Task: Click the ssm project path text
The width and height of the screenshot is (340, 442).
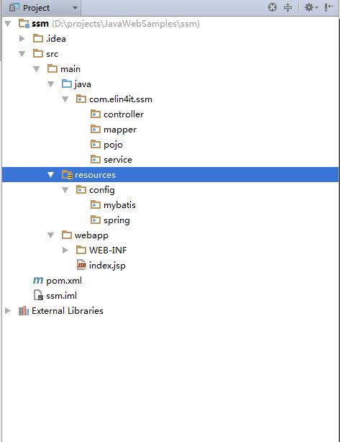Action: point(126,24)
